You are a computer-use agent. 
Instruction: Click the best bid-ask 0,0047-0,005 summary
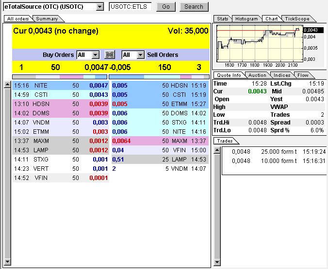pyautogui.click(x=108, y=67)
